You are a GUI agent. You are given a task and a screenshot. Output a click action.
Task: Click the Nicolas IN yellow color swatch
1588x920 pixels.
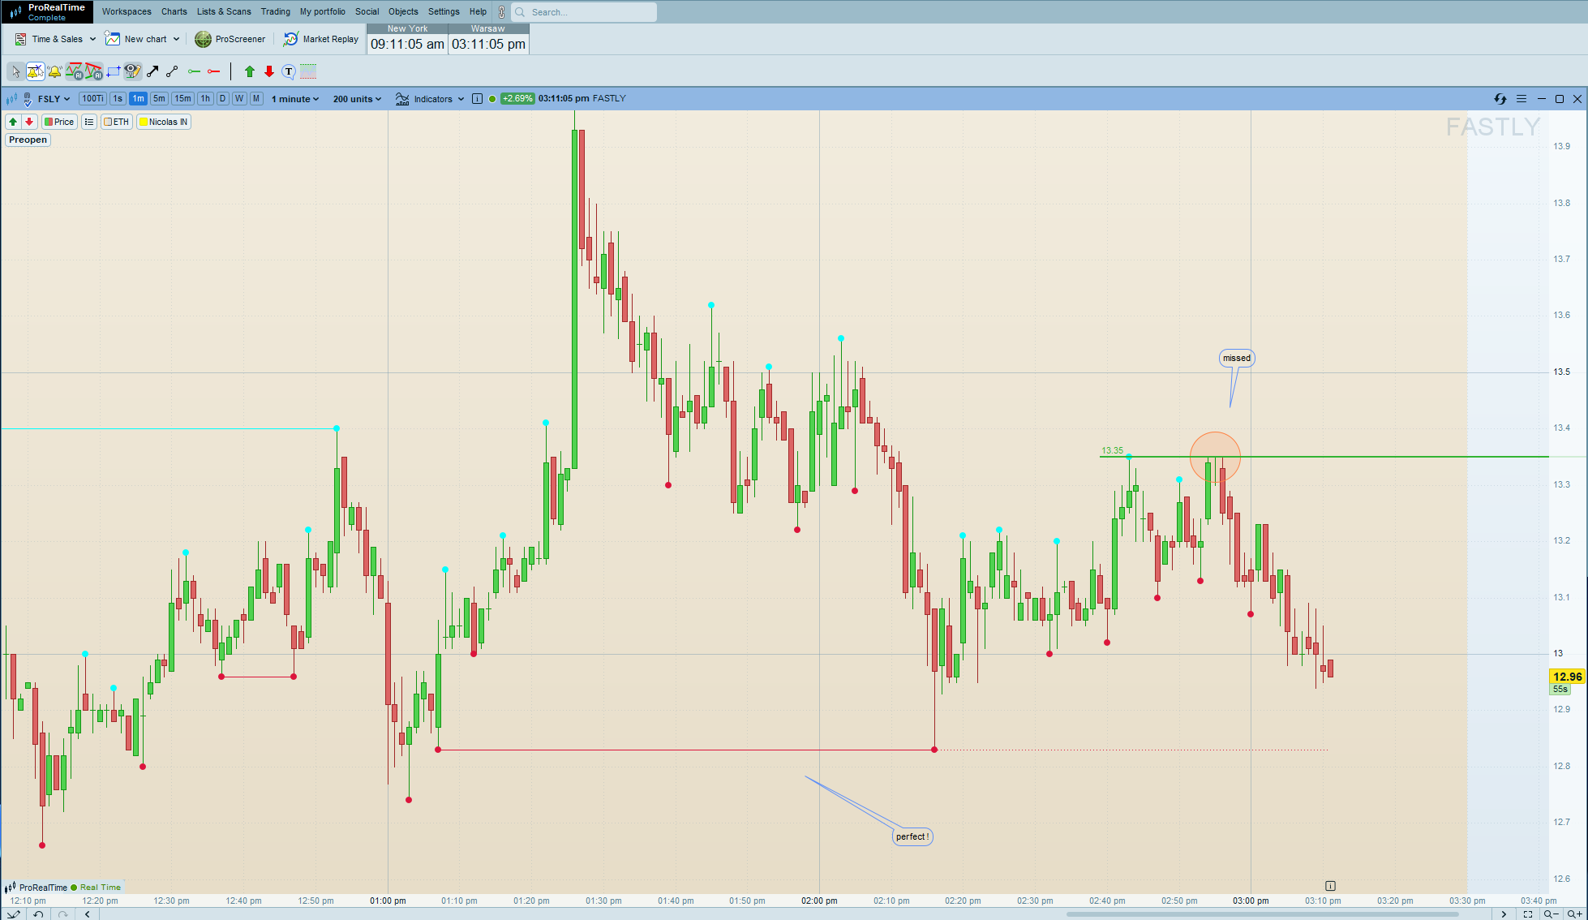[x=144, y=122]
